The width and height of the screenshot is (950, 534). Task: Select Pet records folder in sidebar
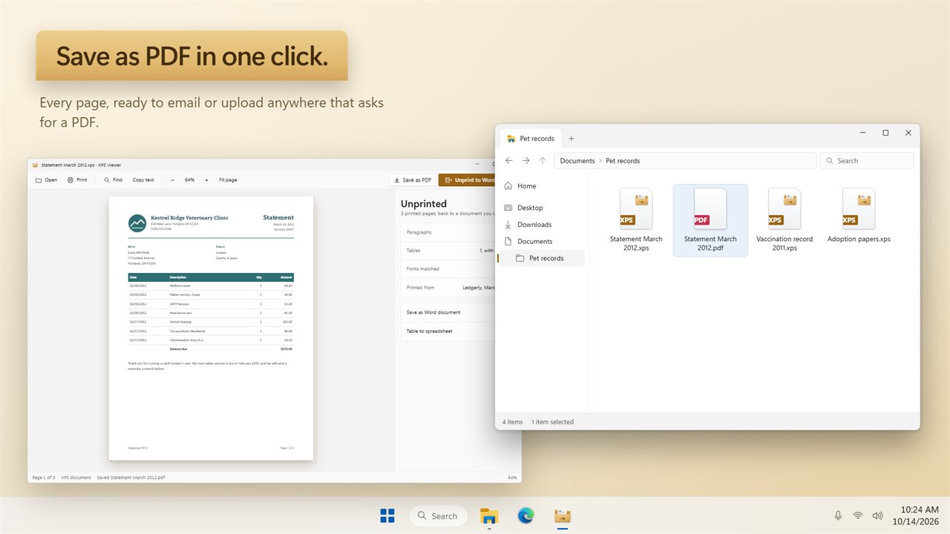coord(540,258)
